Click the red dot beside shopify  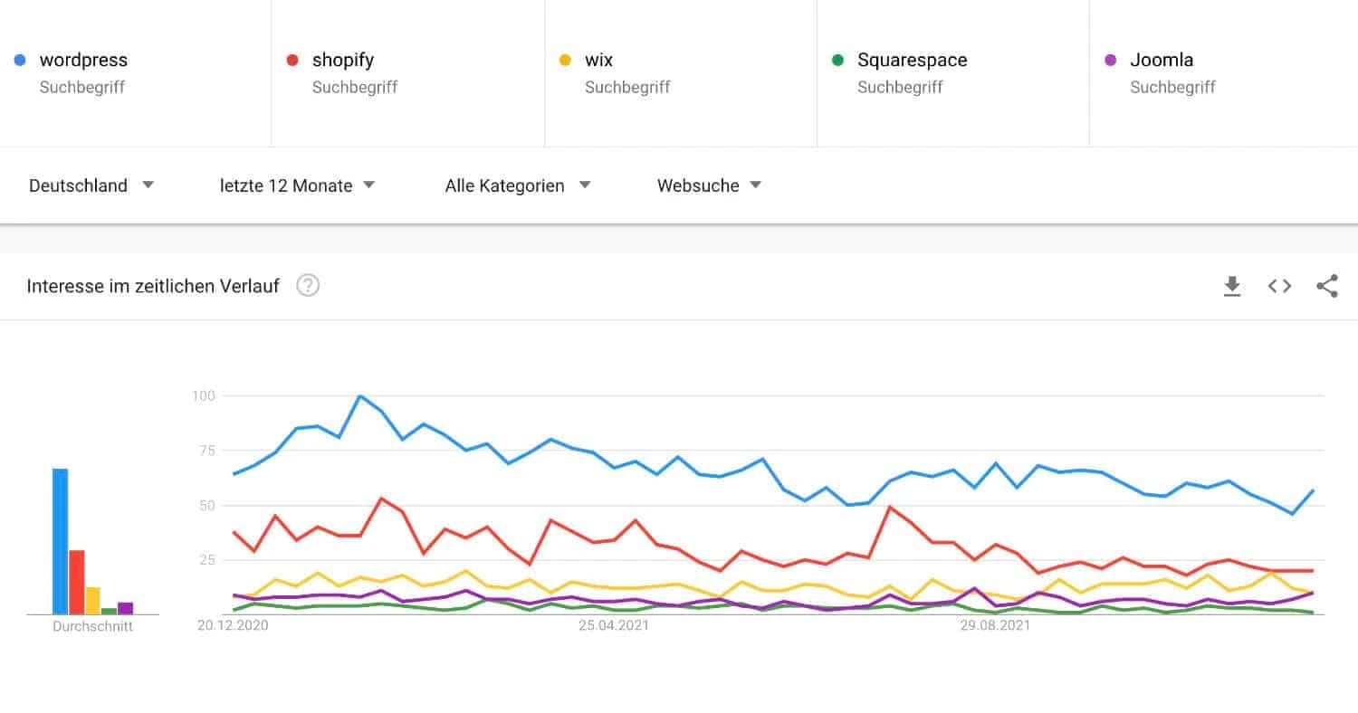292,60
